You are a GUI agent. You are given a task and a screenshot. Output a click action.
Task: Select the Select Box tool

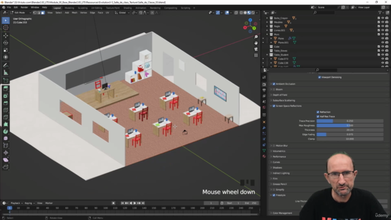click(5, 20)
